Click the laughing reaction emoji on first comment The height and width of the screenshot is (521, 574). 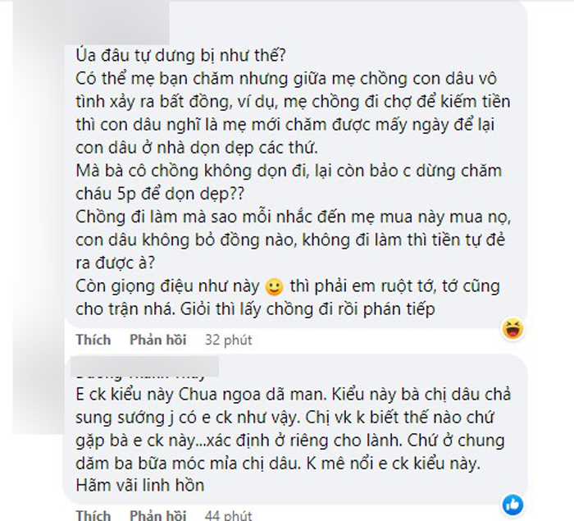pos(513,330)
